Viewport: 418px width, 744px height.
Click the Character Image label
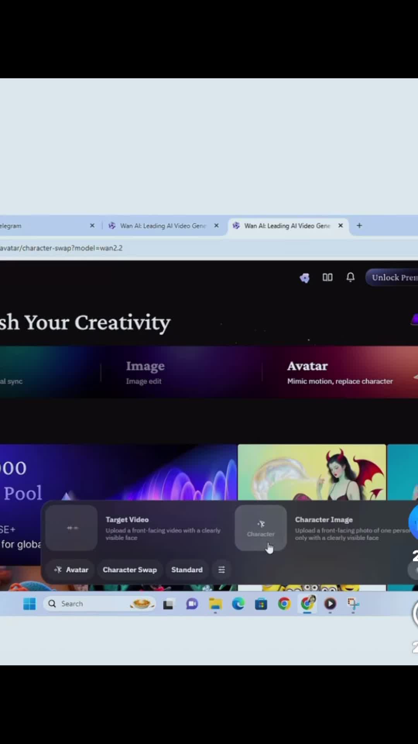tap(324, 520)
